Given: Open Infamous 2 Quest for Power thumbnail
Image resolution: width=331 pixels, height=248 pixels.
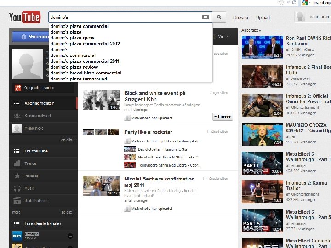Looking at the screenshot, I should [263, 105].
